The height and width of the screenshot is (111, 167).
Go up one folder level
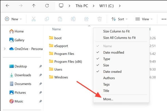coord(34,6)
